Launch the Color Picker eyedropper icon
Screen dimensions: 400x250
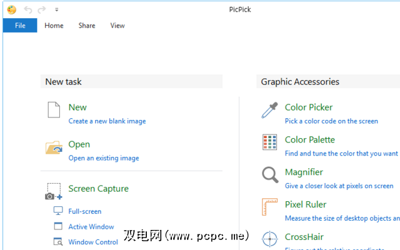coord(269,110)
